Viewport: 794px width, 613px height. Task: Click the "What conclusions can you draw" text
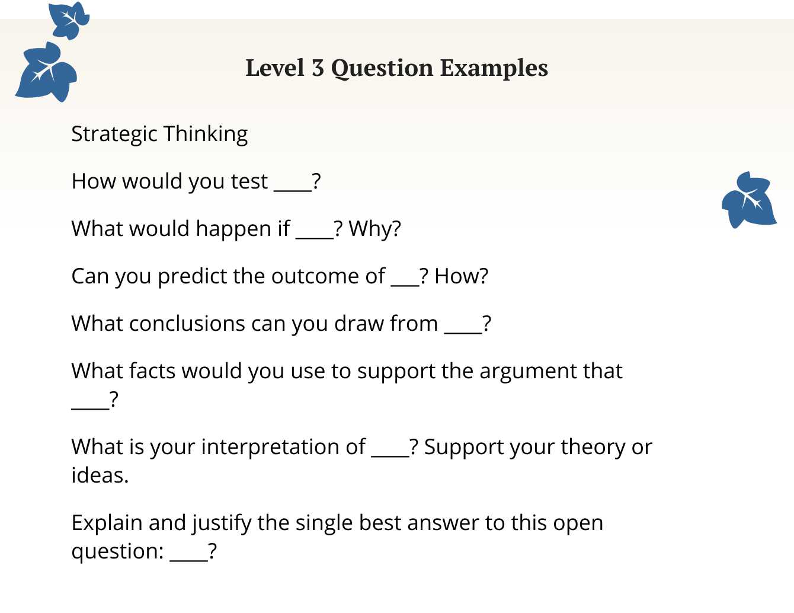[x=254, y=324]
